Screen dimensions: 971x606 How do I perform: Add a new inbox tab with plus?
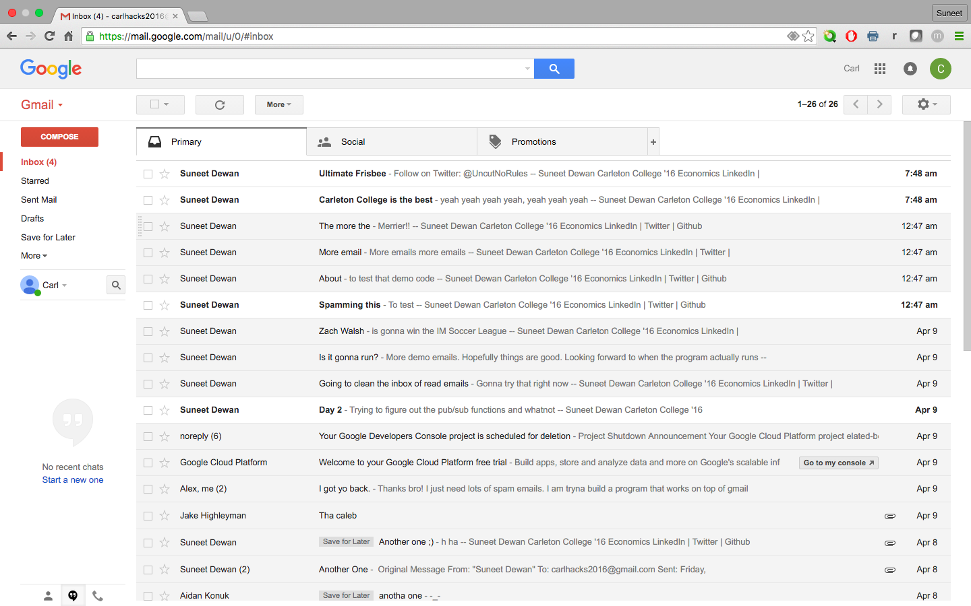pyautogui.click(x=653, y=142)
